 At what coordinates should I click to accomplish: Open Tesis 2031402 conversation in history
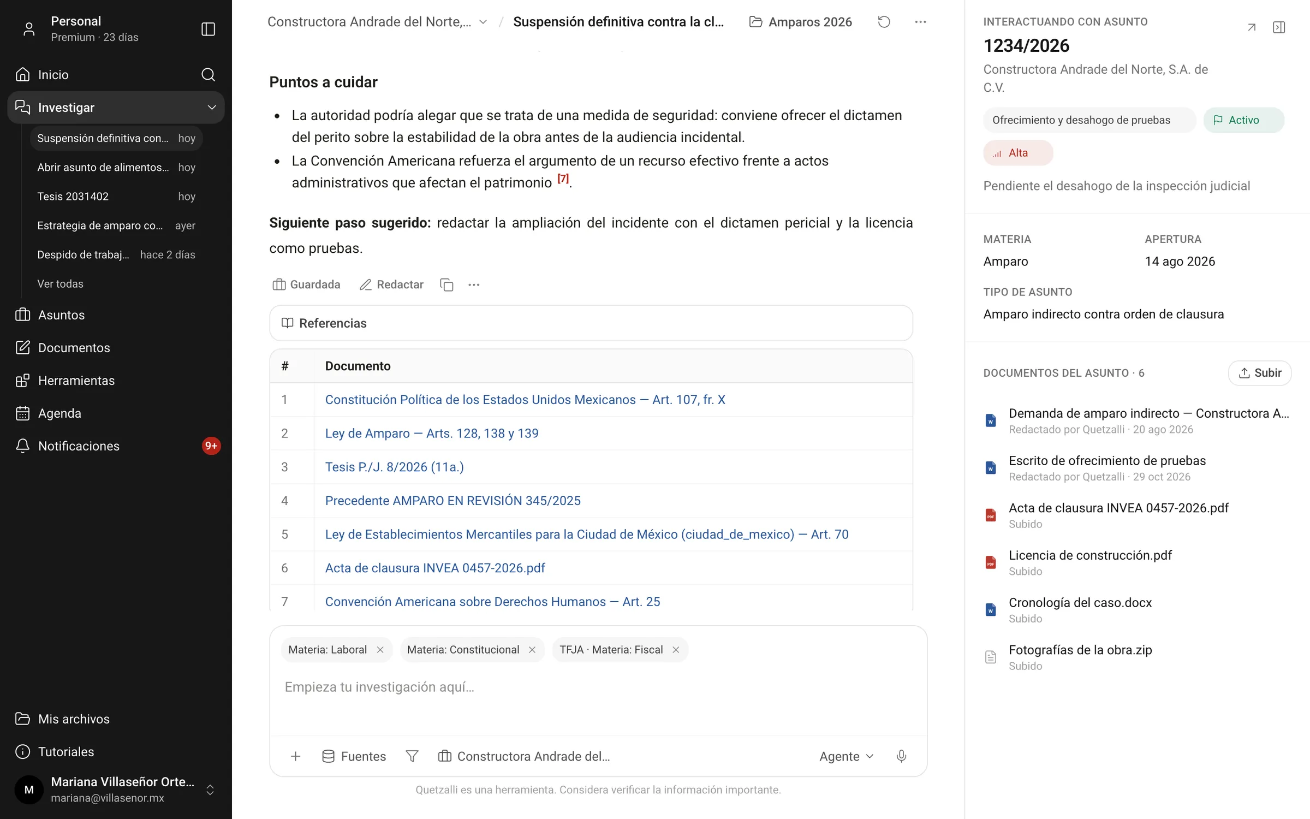(116, 197)
